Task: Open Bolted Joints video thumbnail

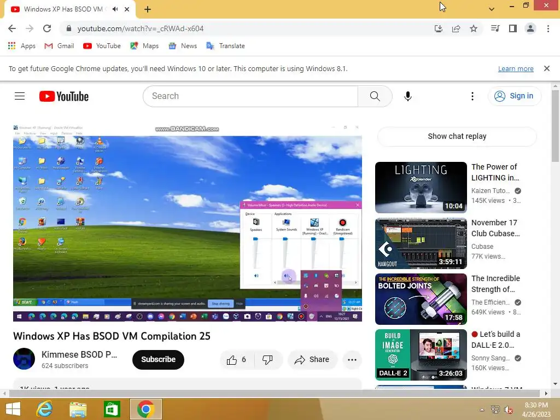Action: pos(421,299)
